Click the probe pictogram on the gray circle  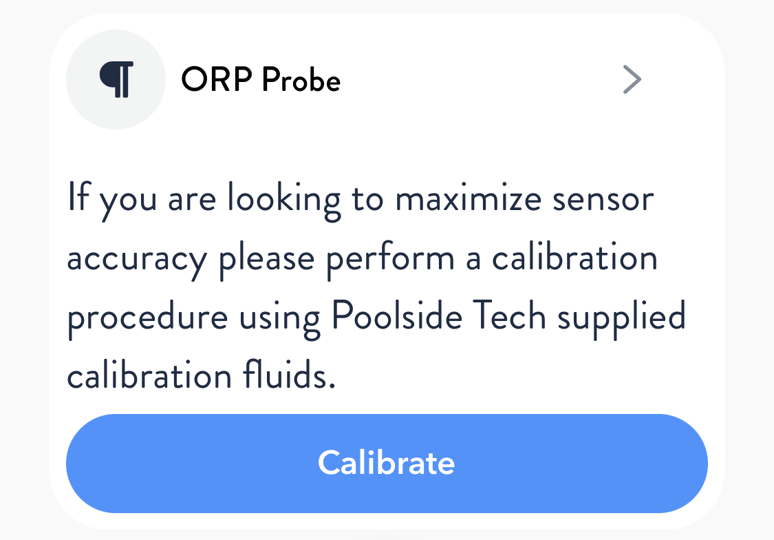[116, 79]
